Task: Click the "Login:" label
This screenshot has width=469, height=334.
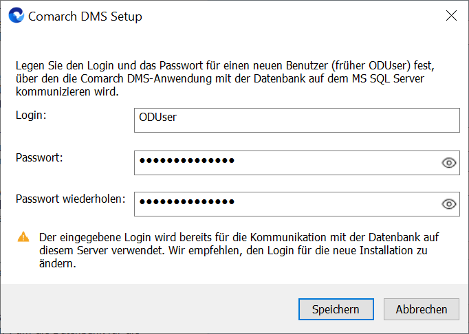Action: click(31, 115)
